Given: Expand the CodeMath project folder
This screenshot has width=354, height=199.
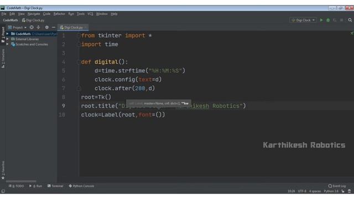Looking at the screenshot, I should 7,34.
